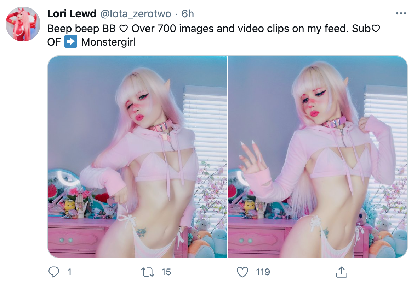
Task: View the right waving-hand photo full size
Action: [318, 156]
